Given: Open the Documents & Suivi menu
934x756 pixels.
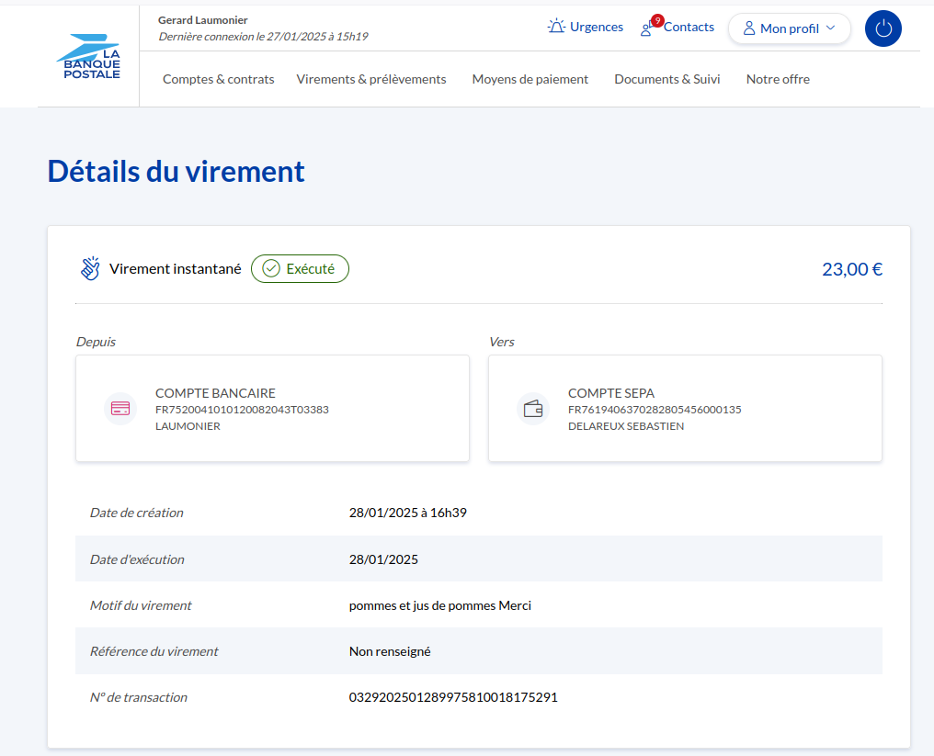Looking at the screenshot, I should [x=666, y=79].
